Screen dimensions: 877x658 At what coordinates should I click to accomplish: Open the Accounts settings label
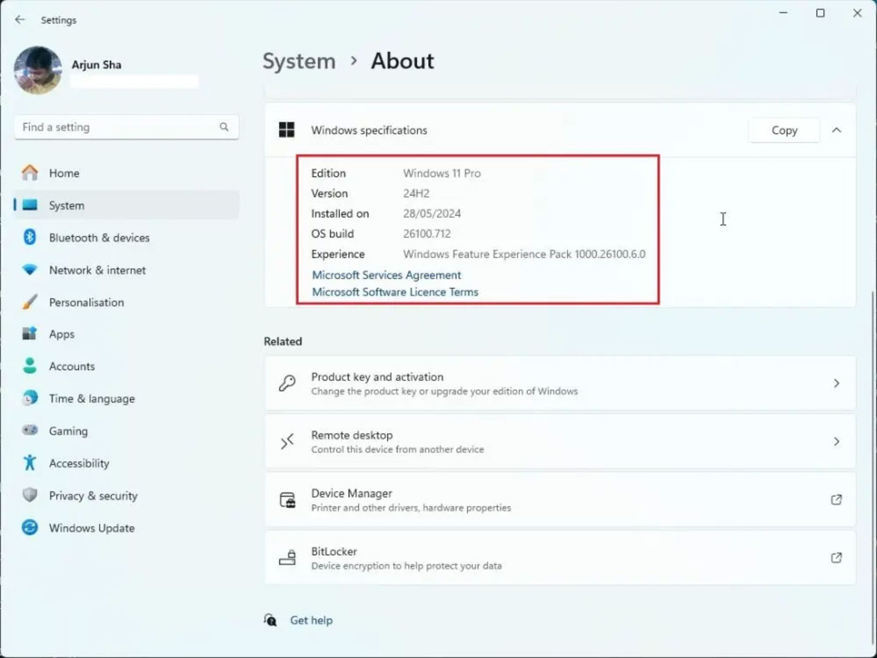[x=72, y=367]
